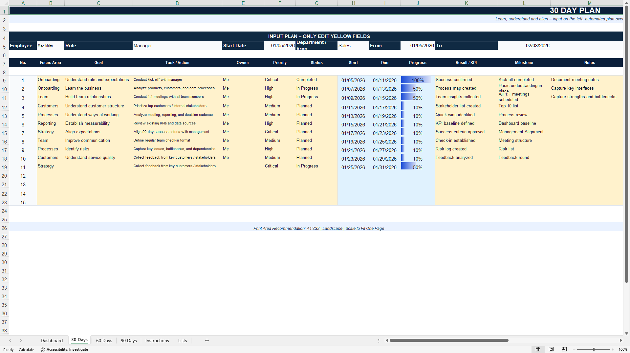Click 'Establish measurability' goal cell

coord(98,123)
